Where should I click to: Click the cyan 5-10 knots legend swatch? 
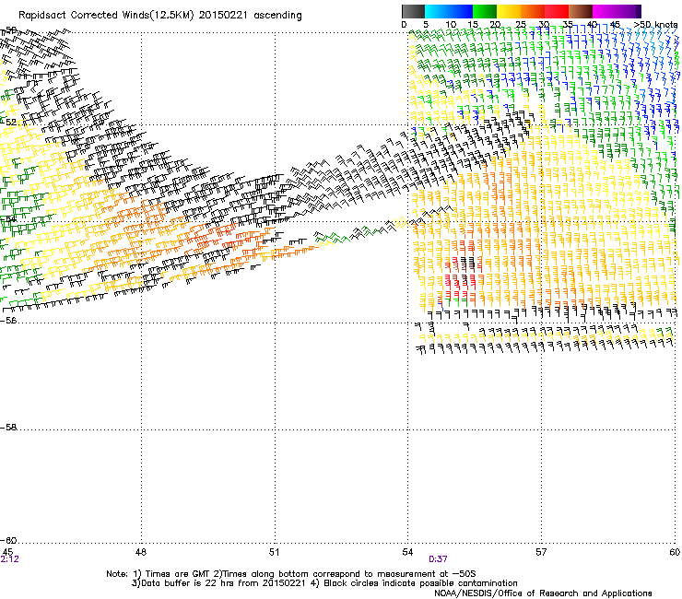(x=437, y=11)
